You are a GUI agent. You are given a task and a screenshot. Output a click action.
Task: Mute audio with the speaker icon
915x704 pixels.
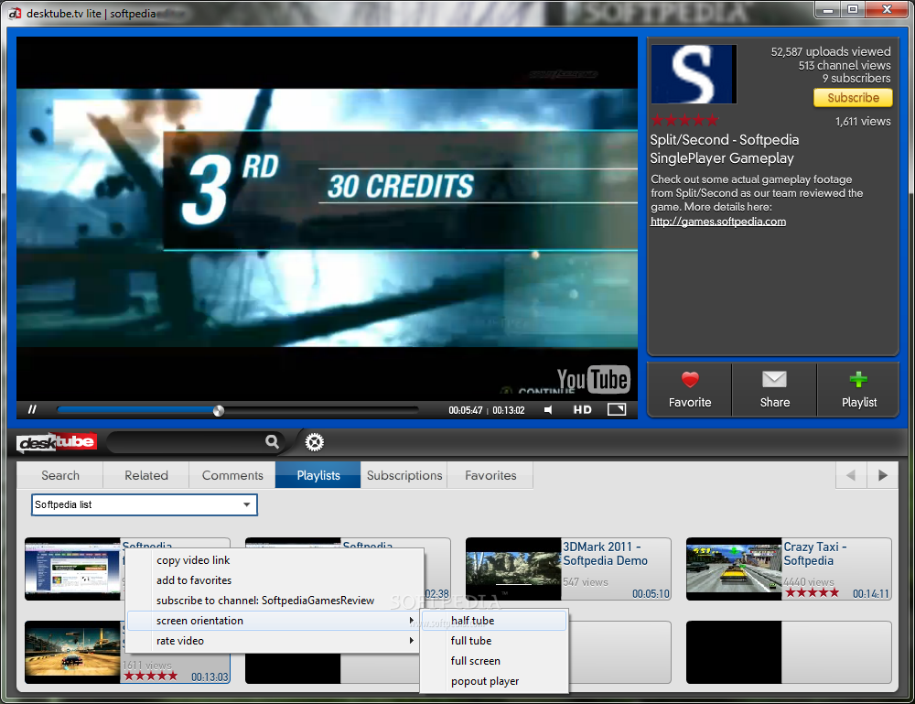(548, 410)
